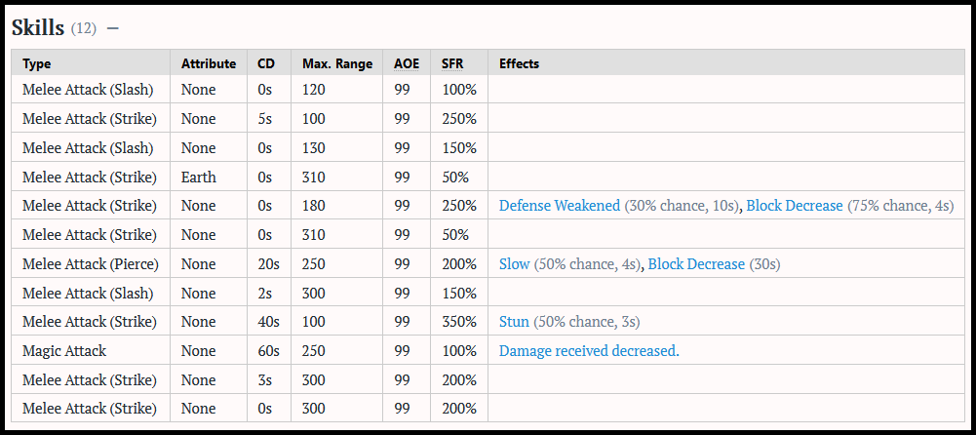Click the Skills section heading
The image size is (976, 435).
(38, 28)
